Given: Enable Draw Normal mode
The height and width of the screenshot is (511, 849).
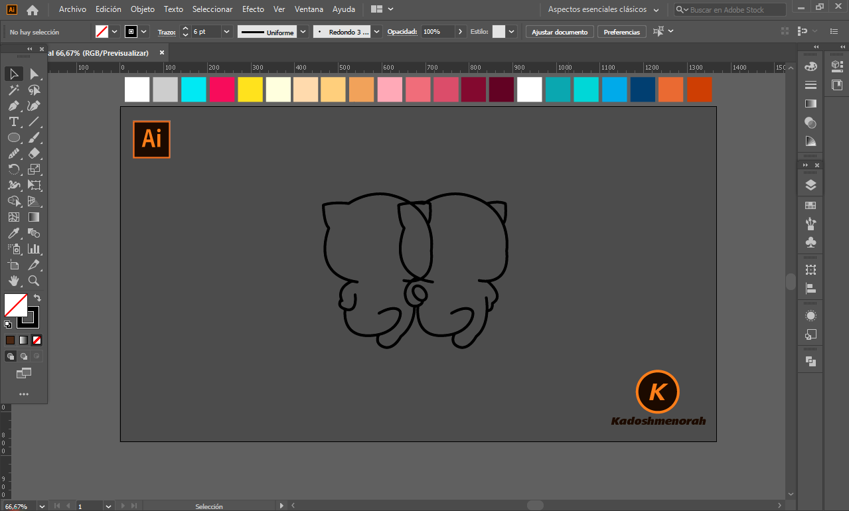Looking at the screenshot, I should click(10, 356).
